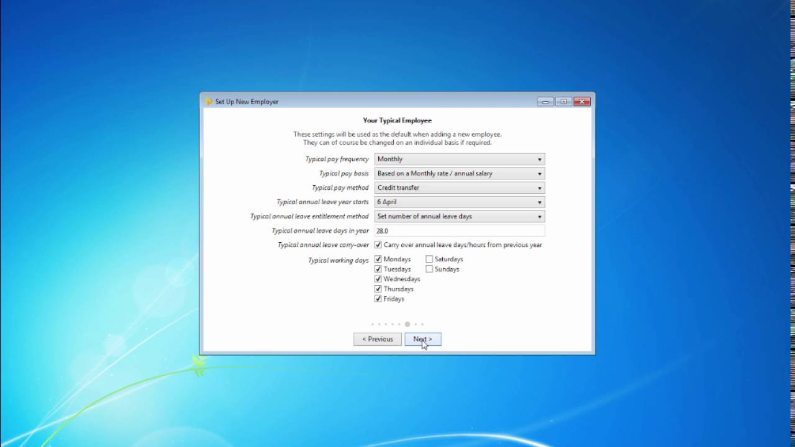Screen dimensions: 795x447
Task: Maximize the Set Up New Employer window
Action: pos(563,102)
